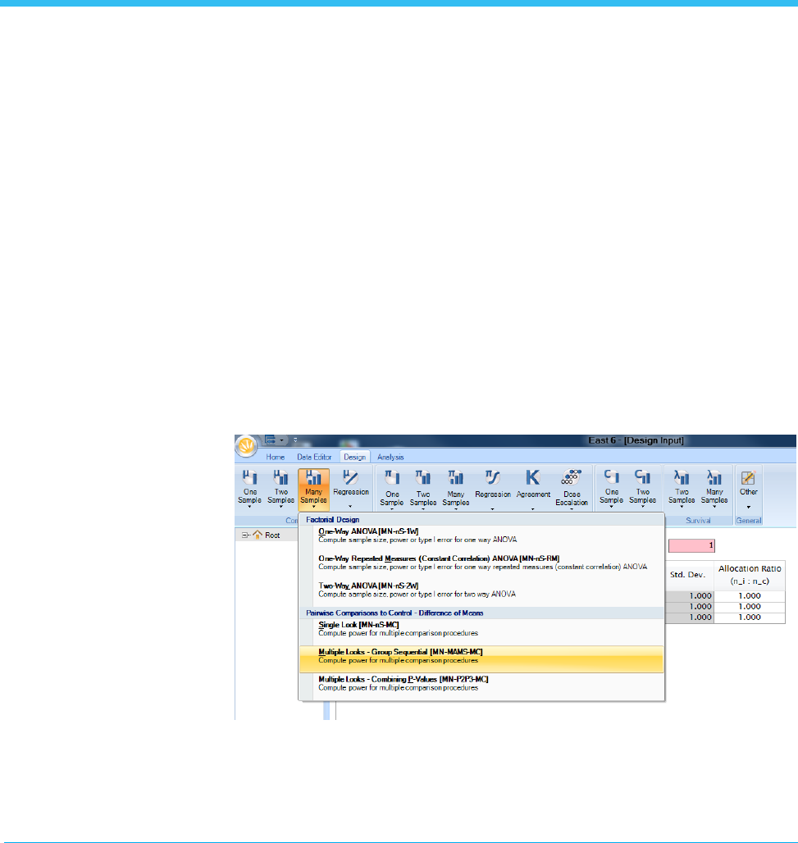
Task: Click the East 6 - [Design Input] title
Action: 636,440
